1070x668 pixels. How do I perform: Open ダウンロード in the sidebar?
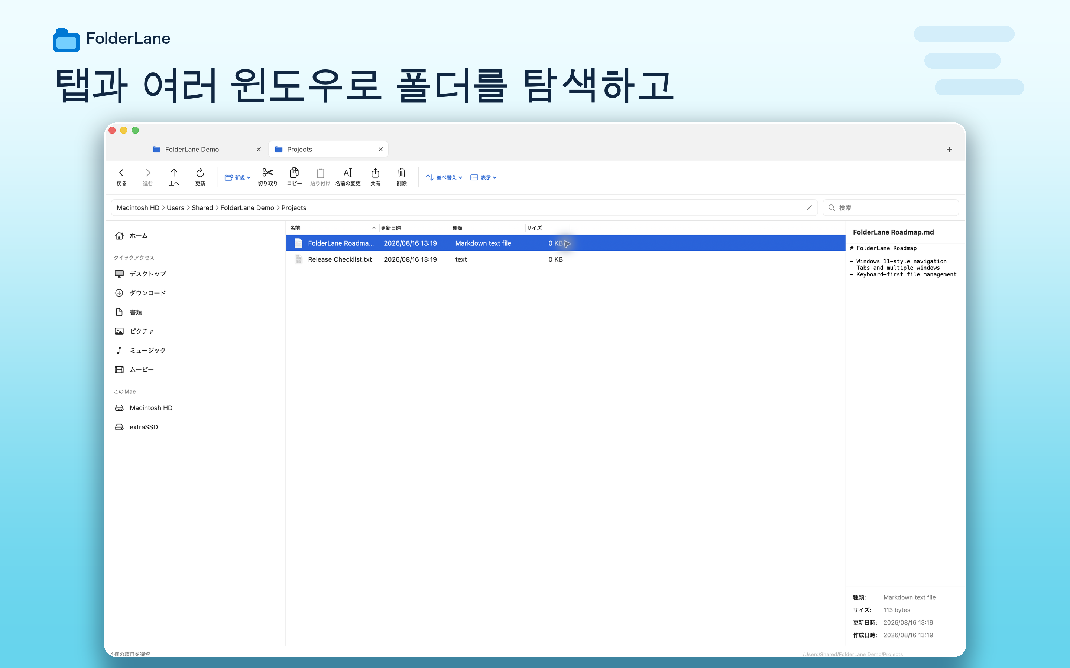point(195,293)
